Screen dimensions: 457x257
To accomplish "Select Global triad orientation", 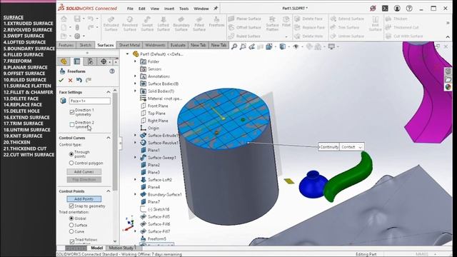I will pyautogui.click(x=71, y=218).
